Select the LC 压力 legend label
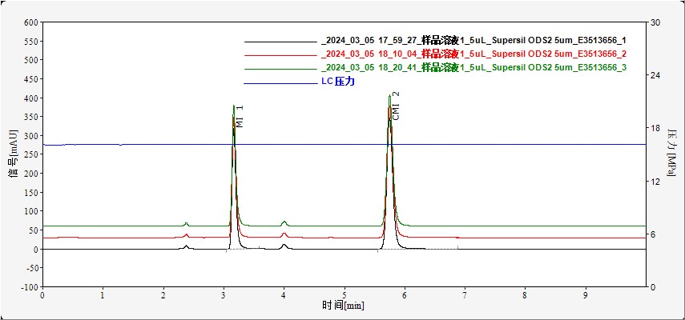 coord(337,82)
